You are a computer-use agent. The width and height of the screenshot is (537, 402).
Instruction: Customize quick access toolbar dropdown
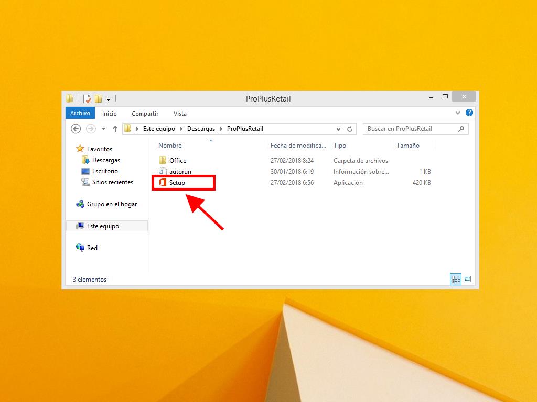[108, 98]
